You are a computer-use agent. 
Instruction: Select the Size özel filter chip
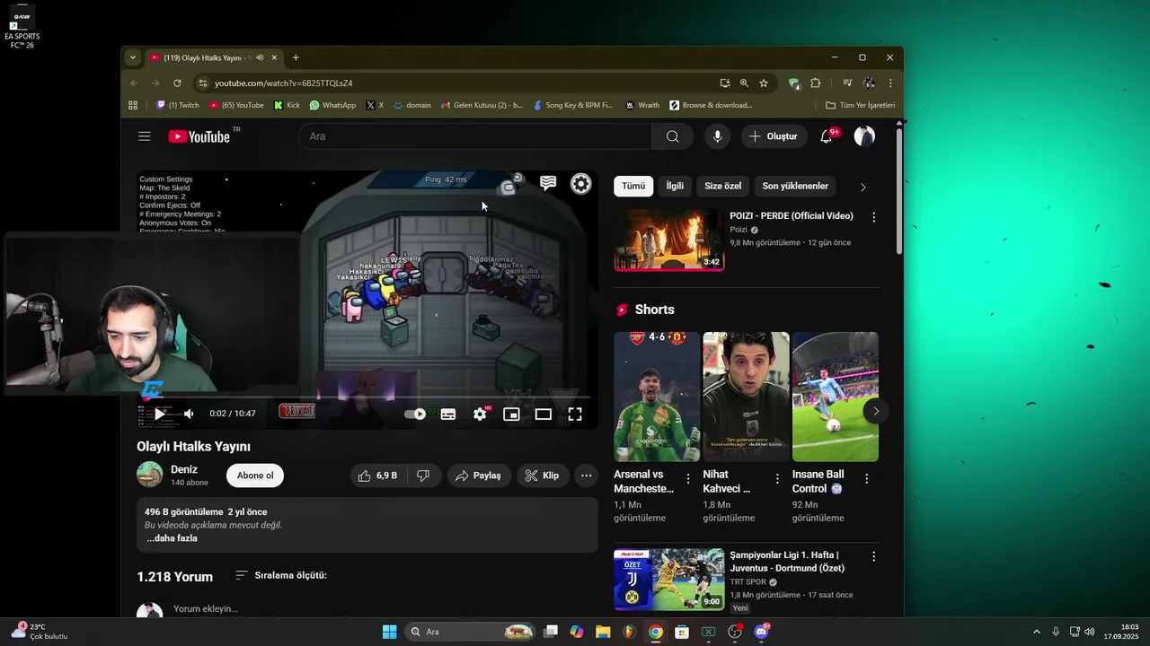(x=722, y=186)
